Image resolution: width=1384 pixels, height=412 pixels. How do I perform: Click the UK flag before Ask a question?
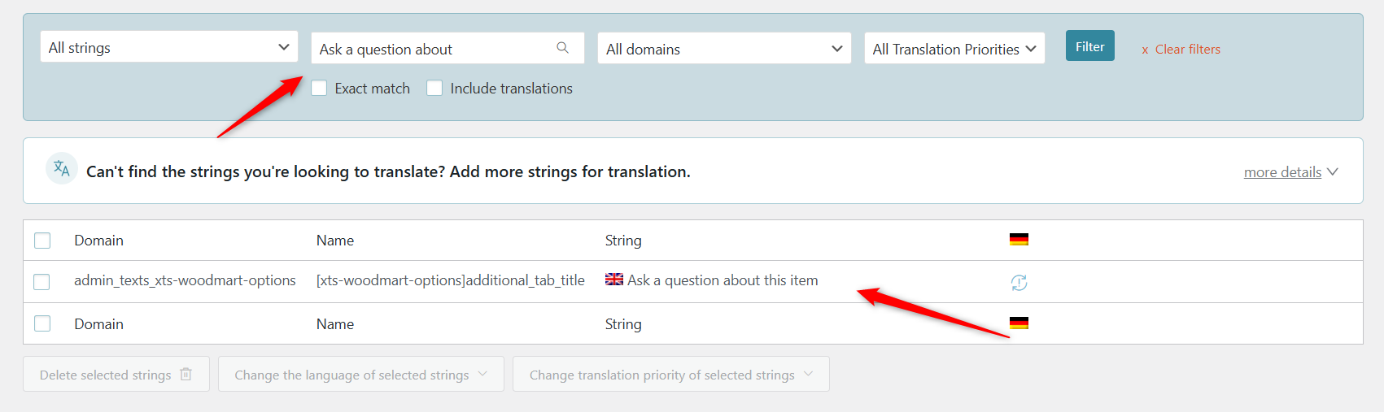click(614, 279)
